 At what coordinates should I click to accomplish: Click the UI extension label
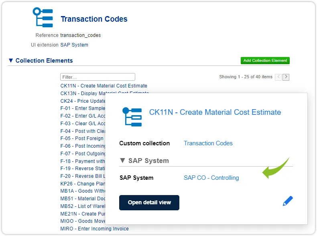tap(45, 45)
